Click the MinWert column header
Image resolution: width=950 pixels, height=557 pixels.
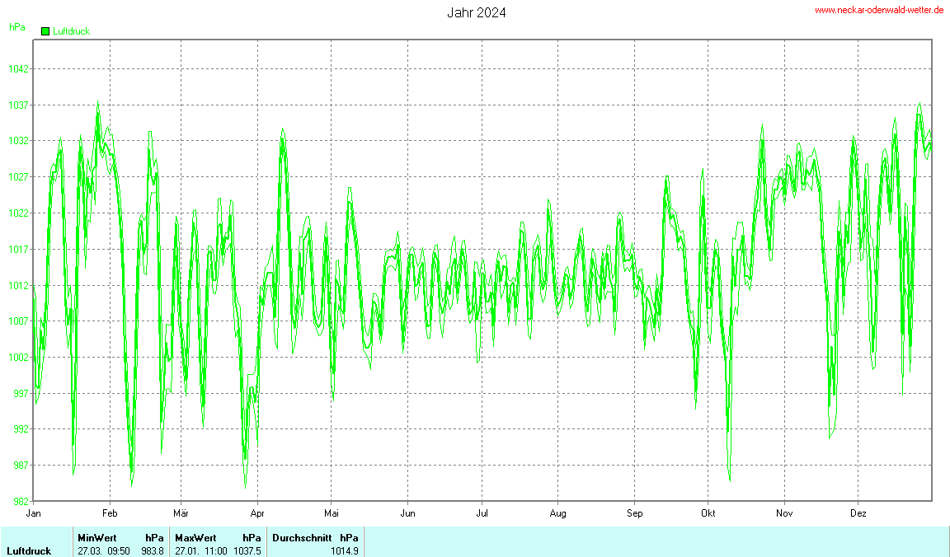point(96,537)
